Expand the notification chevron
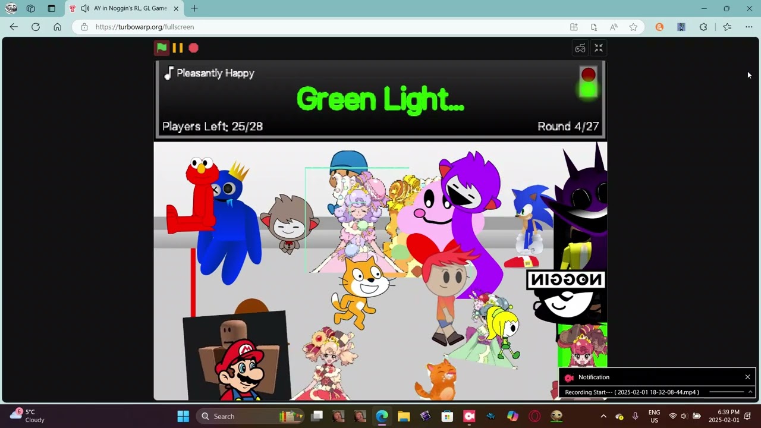 pos(750,392)
